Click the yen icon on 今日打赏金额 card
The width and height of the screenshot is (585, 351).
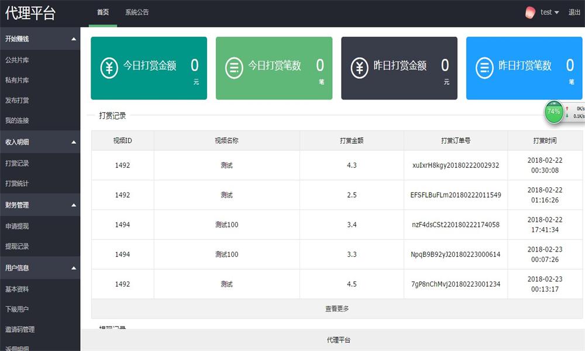coord(109,68)
